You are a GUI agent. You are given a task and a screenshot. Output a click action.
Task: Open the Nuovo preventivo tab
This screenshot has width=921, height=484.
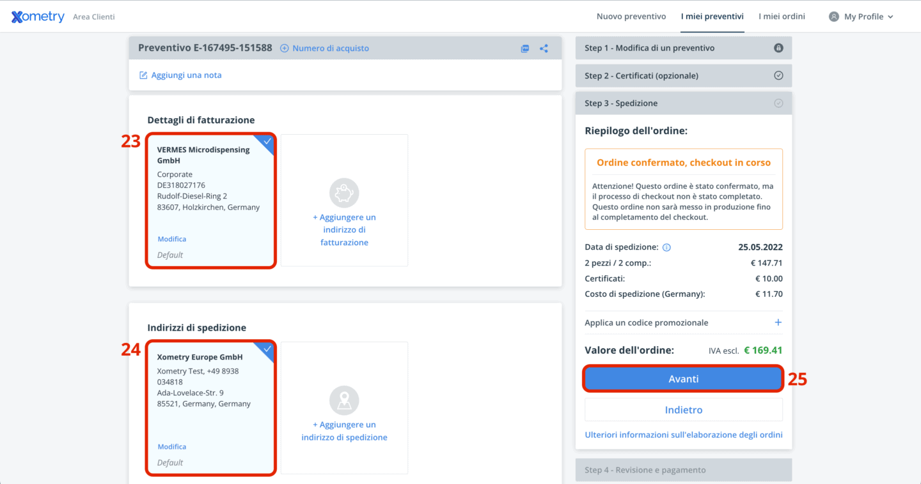[631, 17]
